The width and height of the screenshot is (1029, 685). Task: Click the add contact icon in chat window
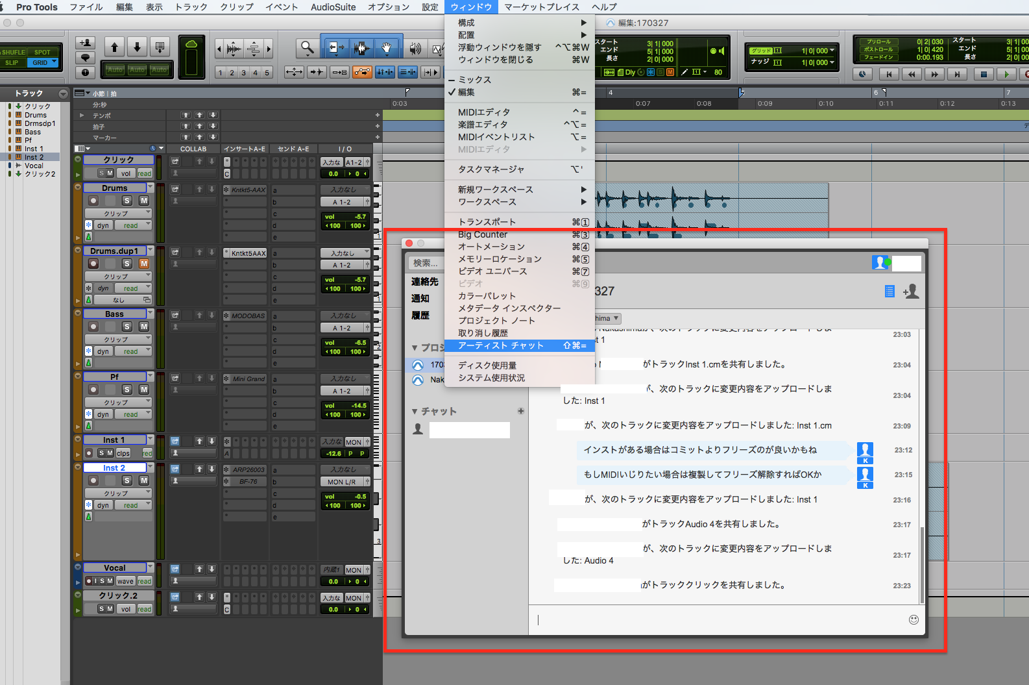911,291
